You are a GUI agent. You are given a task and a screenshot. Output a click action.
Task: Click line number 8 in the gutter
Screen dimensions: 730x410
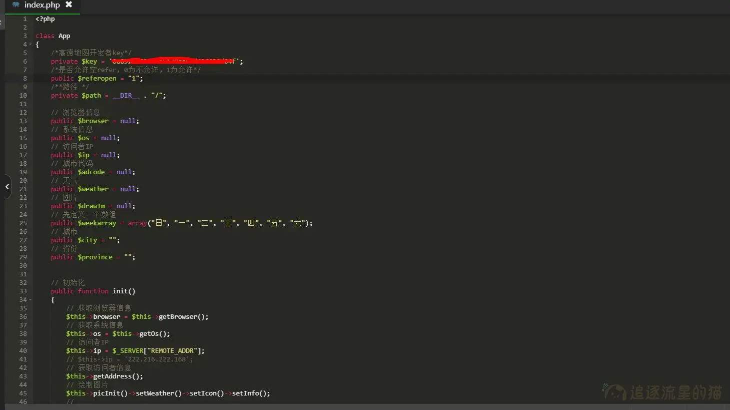click(x=25, y=79)
